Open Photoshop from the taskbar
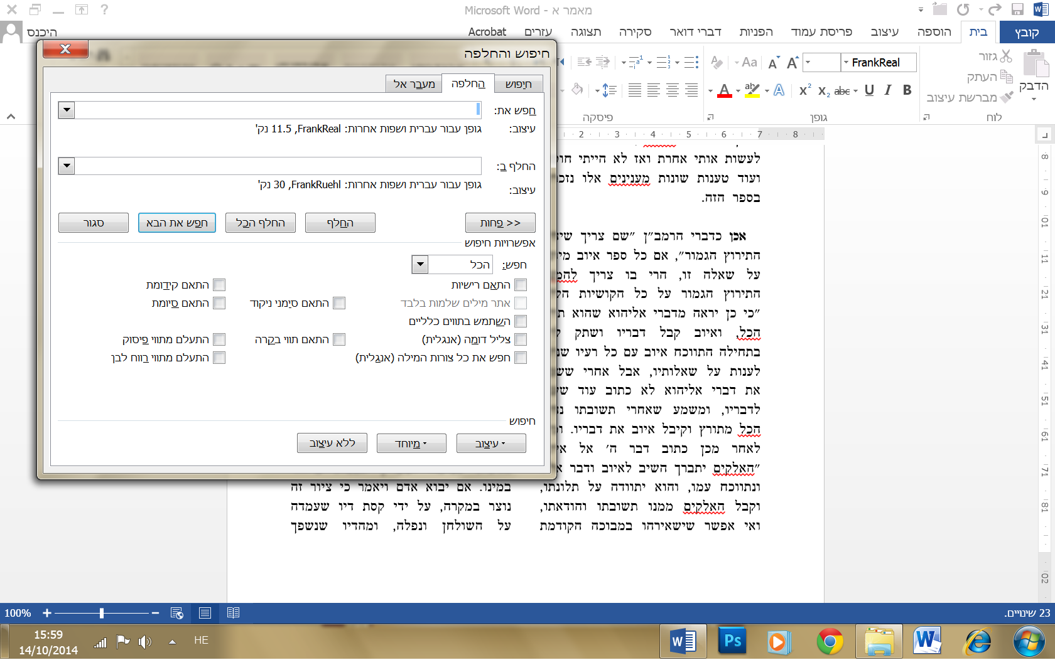This screenshot has height=660, width=1055. [x=732, y=641]
